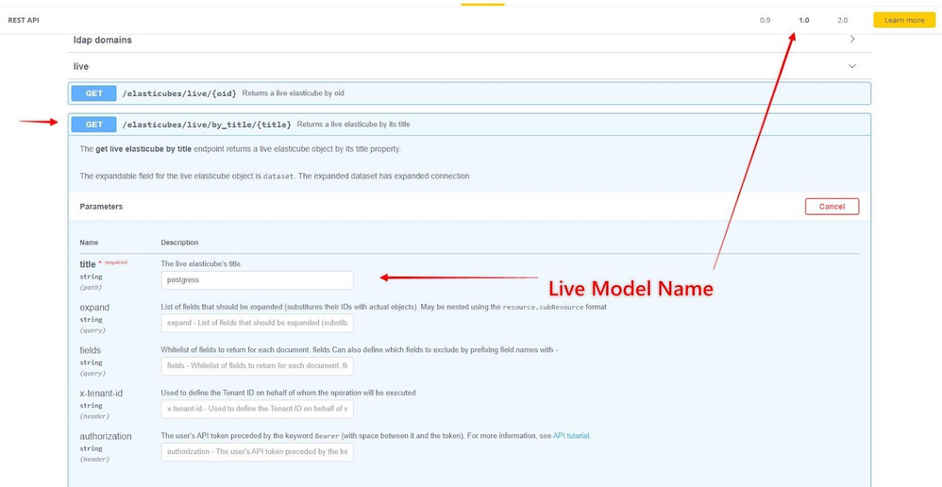Expand ldap domains using its right chevron
Viewport: 942px width, 487px height.
852,40
